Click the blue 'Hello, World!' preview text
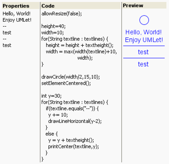This screenshot has height=164, width=169. [x=143, y=32]
